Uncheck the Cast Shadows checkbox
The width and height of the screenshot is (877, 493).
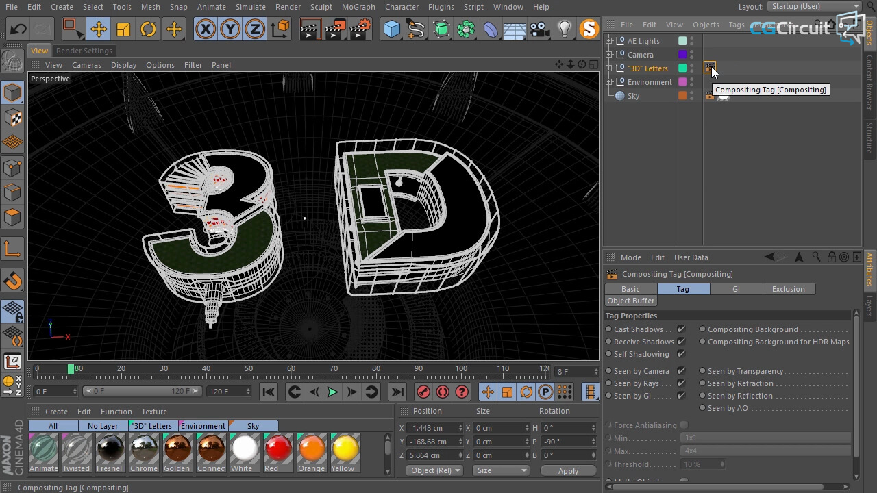(x=681, y=329)
